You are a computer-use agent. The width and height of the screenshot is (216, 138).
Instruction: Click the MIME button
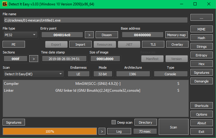pos(202,29)
